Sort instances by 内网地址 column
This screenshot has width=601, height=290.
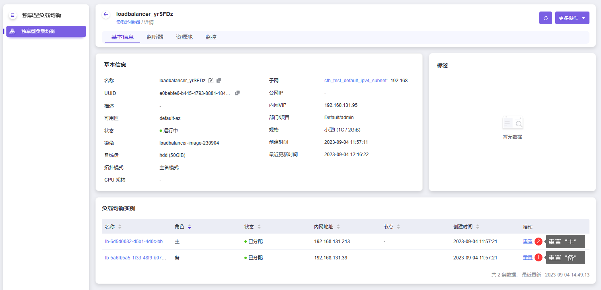[338, 227]
